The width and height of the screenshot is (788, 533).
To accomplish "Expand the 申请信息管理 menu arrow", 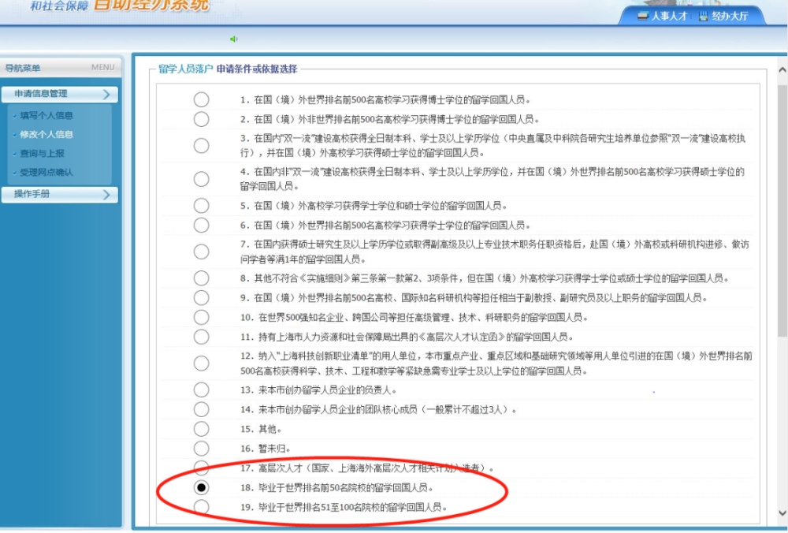I will click(106, 94).
